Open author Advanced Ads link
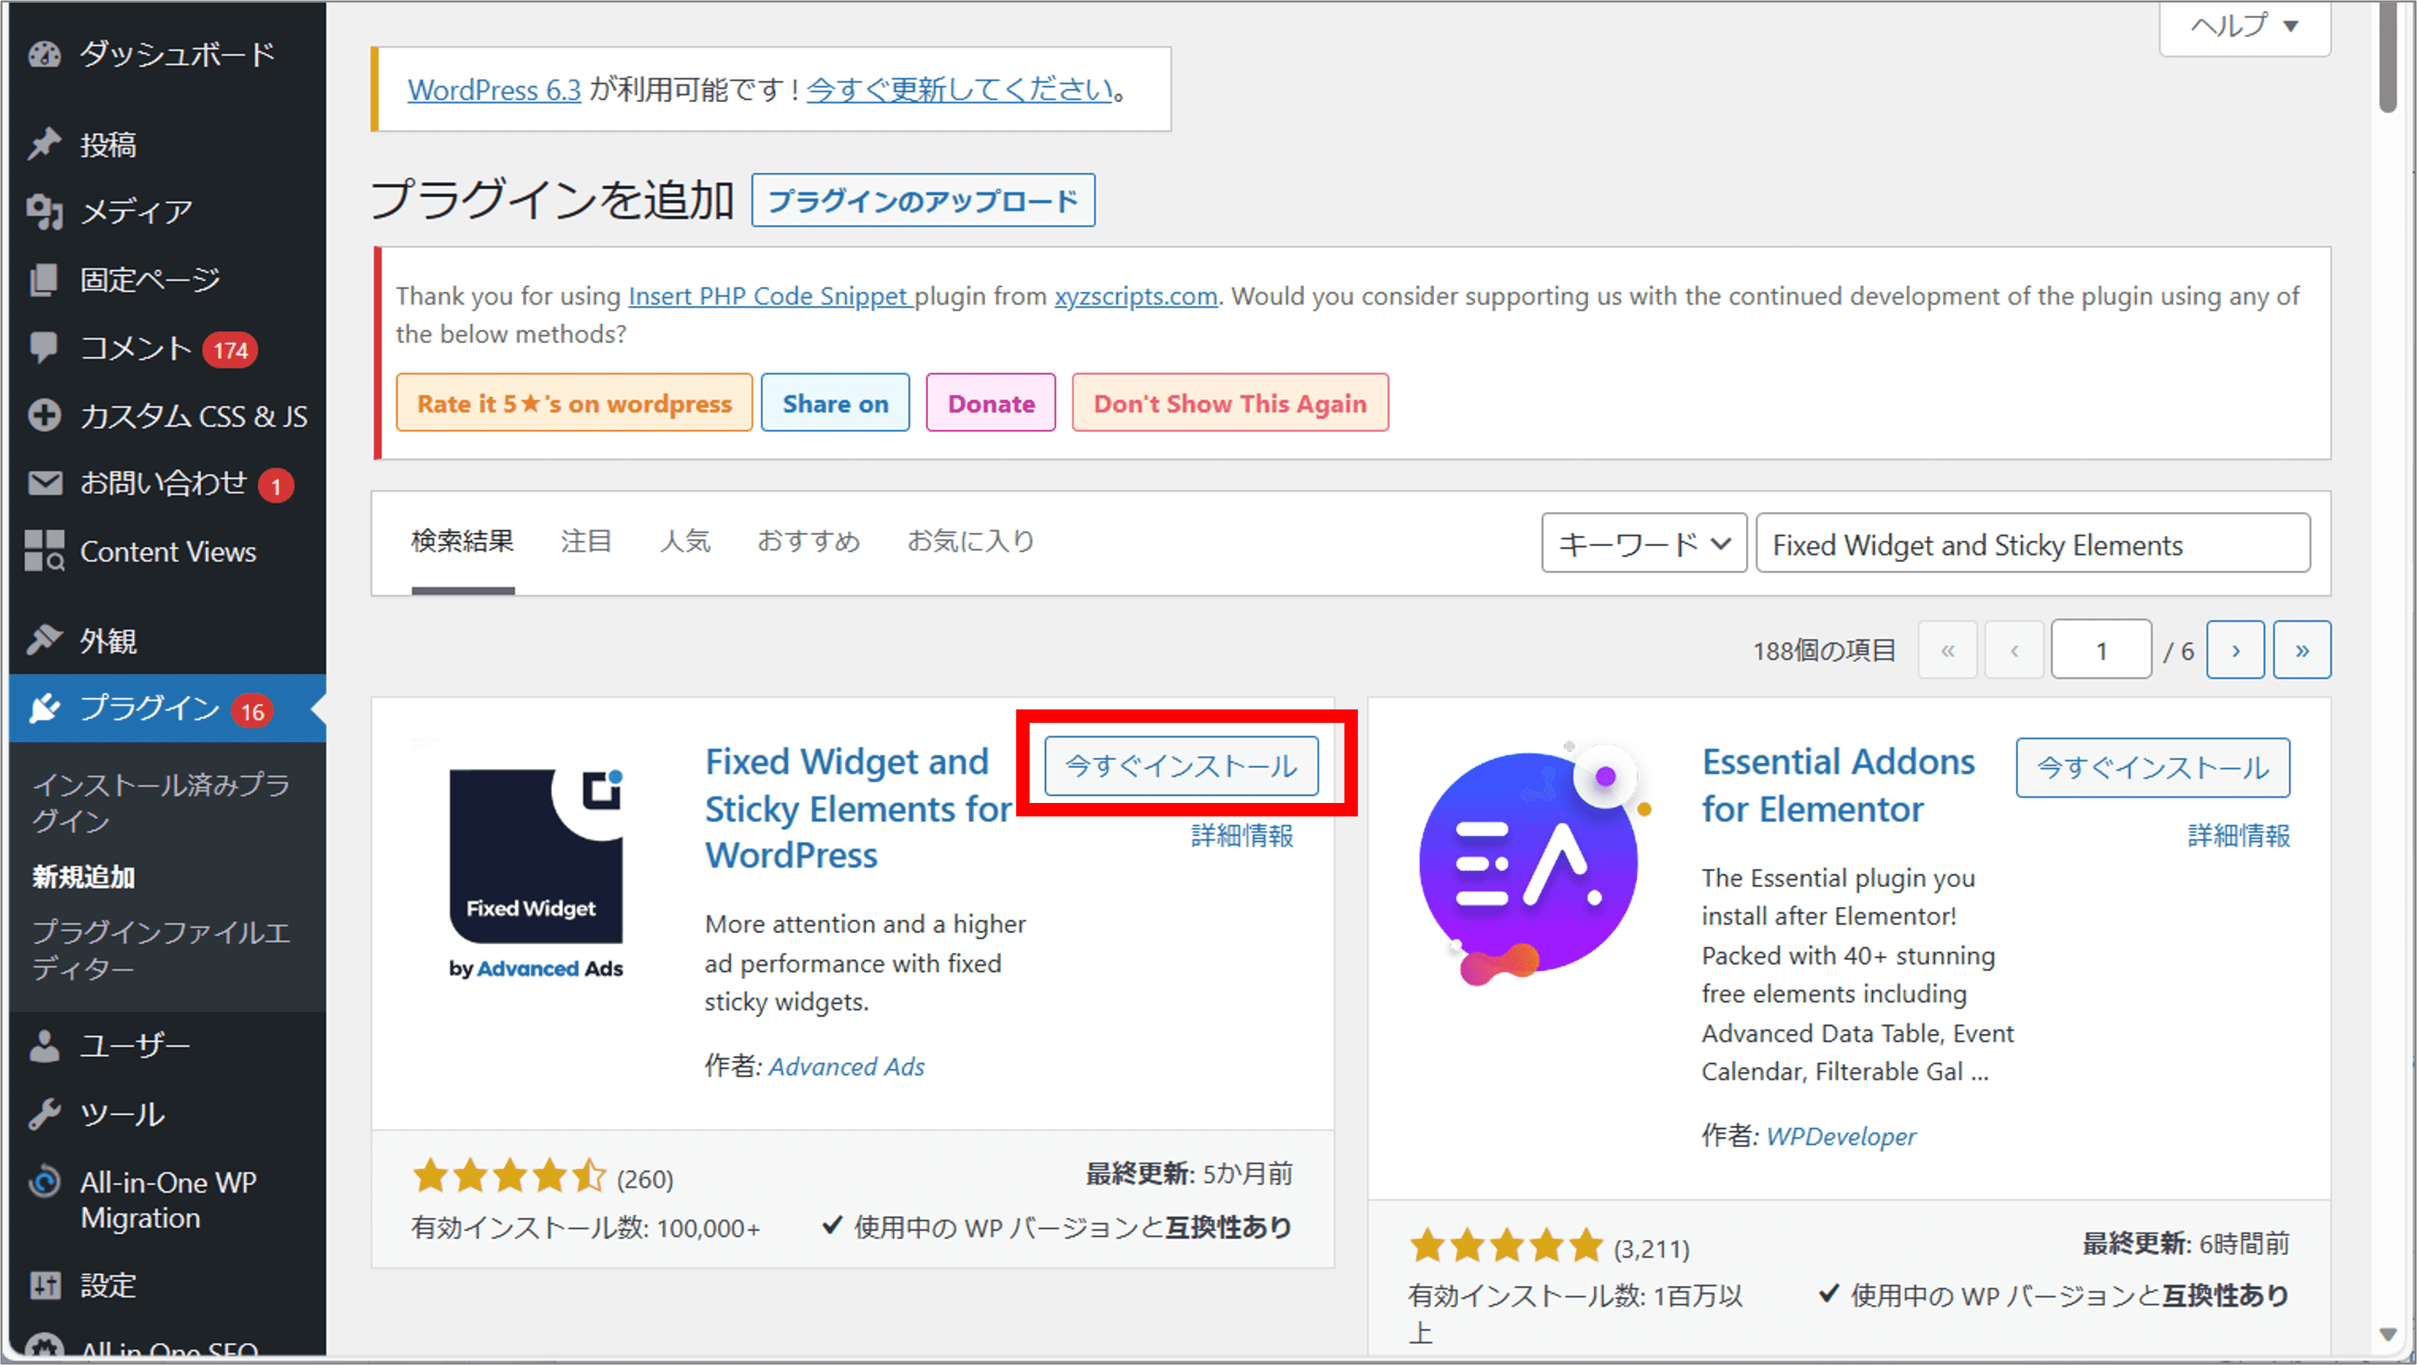Viewport: 2417px width, 1365px height. pos(846,1066)
